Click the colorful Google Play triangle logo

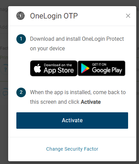coord(85,68)
